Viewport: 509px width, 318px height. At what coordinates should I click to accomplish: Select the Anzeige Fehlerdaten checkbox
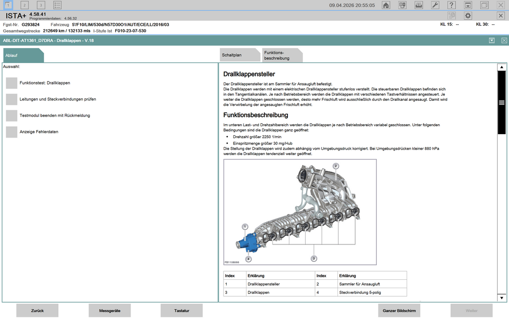tap(11, 132)
